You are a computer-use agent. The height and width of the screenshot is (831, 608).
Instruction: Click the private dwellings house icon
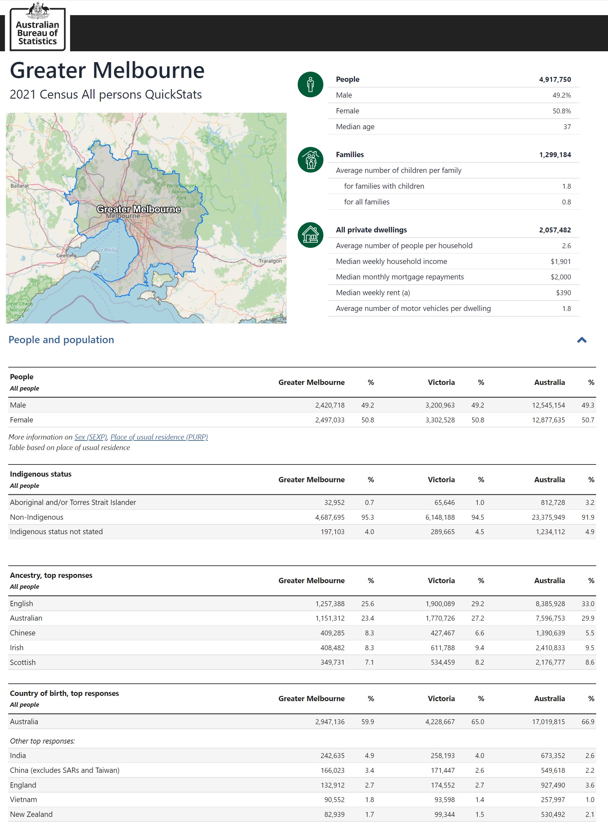310,234
